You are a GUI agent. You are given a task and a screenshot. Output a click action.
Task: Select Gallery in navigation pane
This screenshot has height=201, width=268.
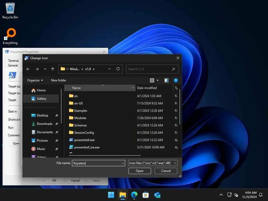(x=41, y=99)
